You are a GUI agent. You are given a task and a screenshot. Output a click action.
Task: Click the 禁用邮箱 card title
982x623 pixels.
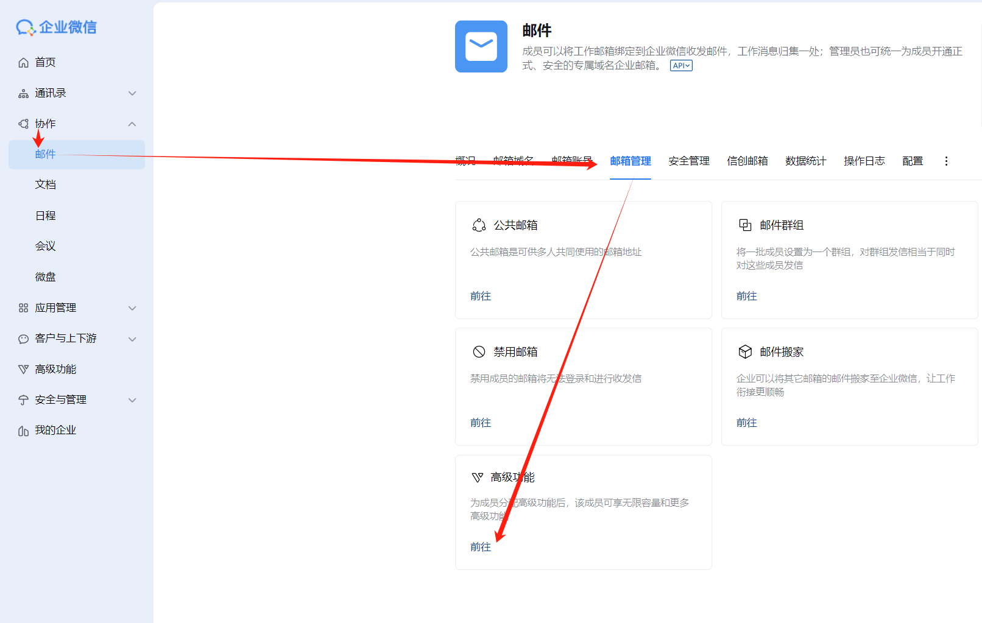(x=515, y=352)
